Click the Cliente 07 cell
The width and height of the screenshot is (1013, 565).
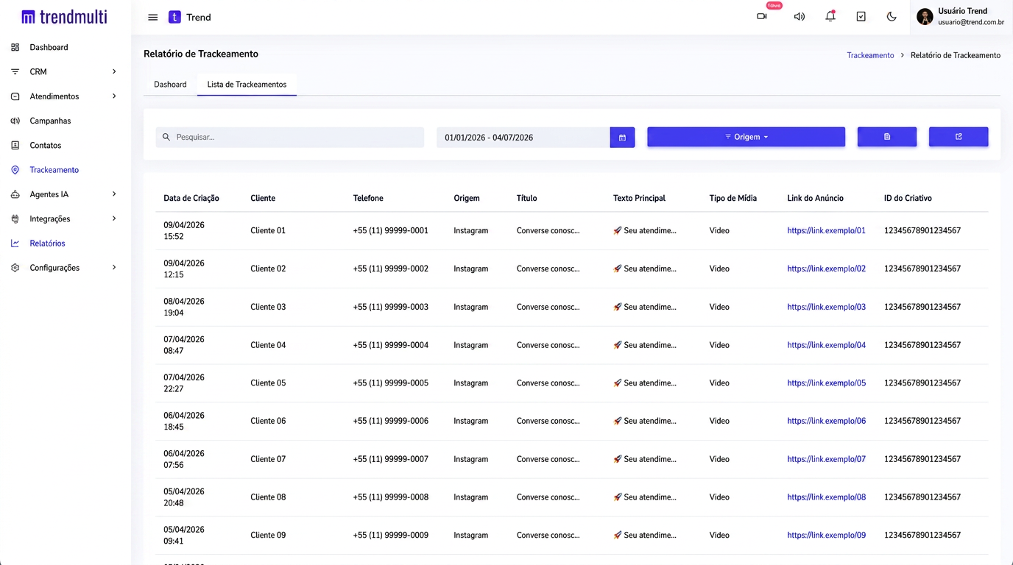click(x=268, y=459)
